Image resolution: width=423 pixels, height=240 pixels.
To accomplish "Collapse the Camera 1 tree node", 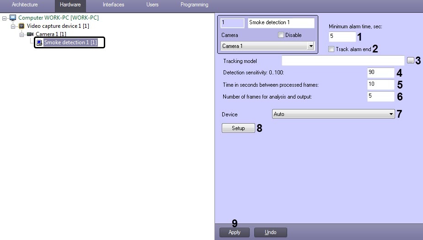I will click(21, 34).
